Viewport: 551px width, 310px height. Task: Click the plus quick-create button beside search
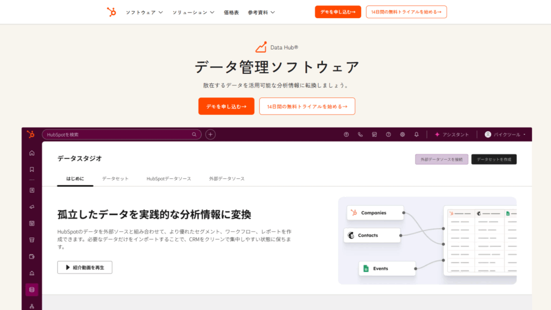[210, 135]
